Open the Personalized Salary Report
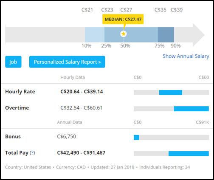214x180 pixels. pyautogui.click(x=67, y=62)
